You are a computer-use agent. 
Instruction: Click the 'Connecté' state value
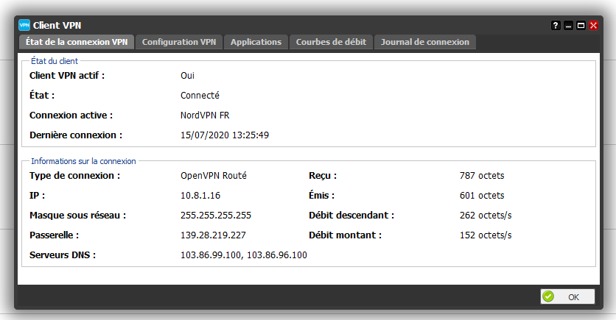[x=200, y=96]
